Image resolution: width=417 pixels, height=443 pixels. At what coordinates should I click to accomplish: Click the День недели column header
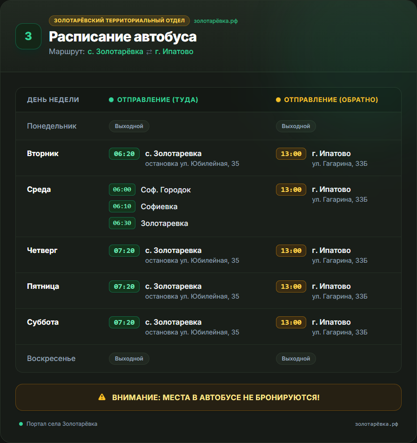coord(53,100)
